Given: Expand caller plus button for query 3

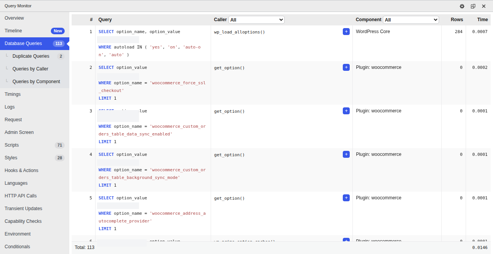Looking at the screenshot, I should coord(346,111).
